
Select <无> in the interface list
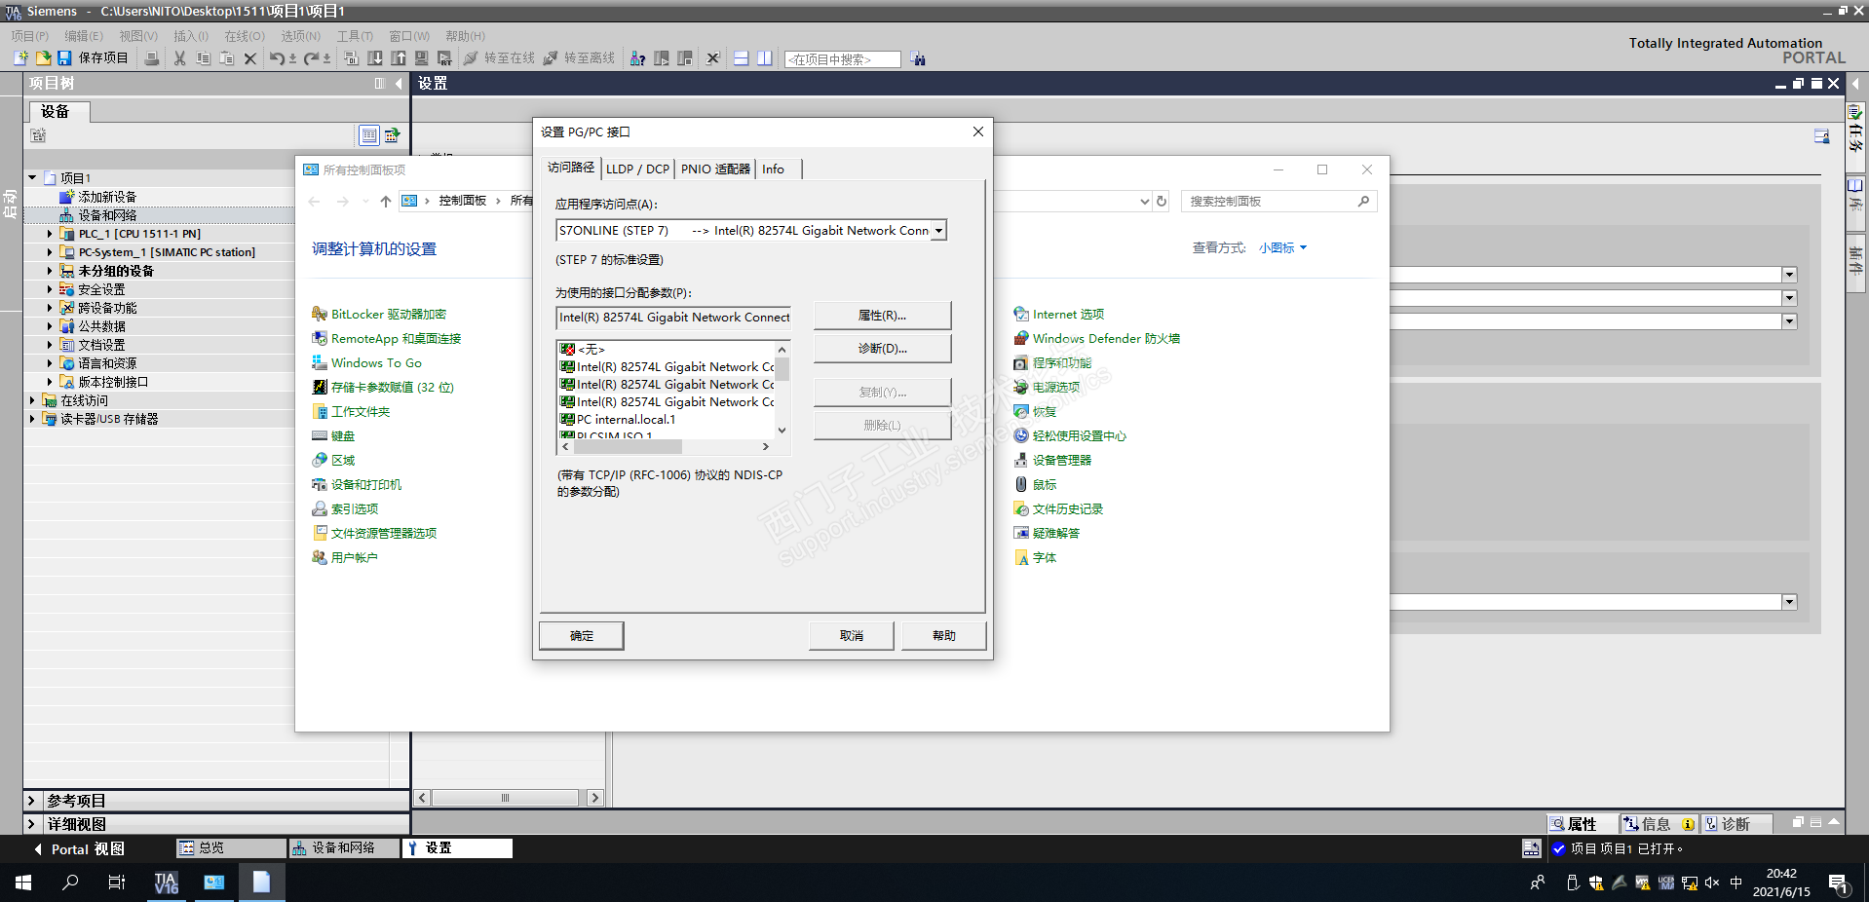(x=591, y=350)
